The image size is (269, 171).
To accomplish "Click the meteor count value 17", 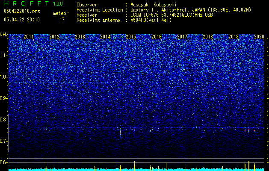I will [62, 20].
